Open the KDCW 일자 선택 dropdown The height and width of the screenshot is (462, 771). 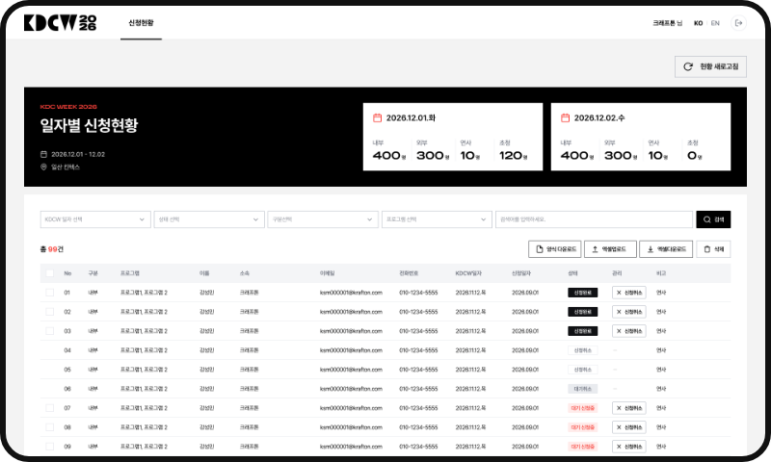tap(95, 219)
